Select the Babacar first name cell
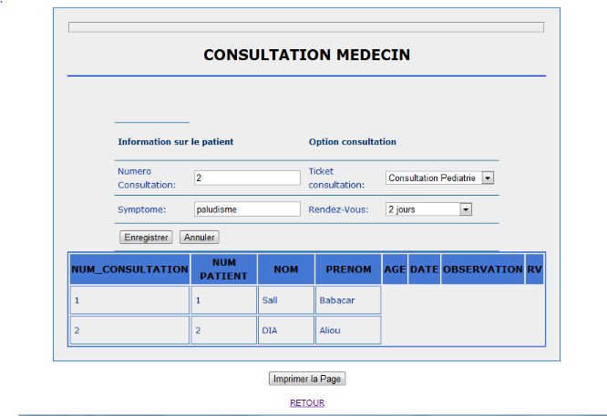 [x=348, y=300]
